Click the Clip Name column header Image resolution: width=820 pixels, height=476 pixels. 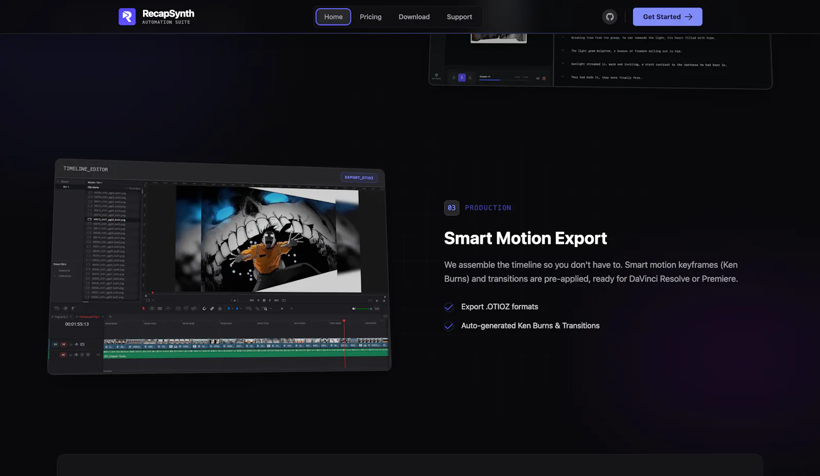click(x=93, y=188)
